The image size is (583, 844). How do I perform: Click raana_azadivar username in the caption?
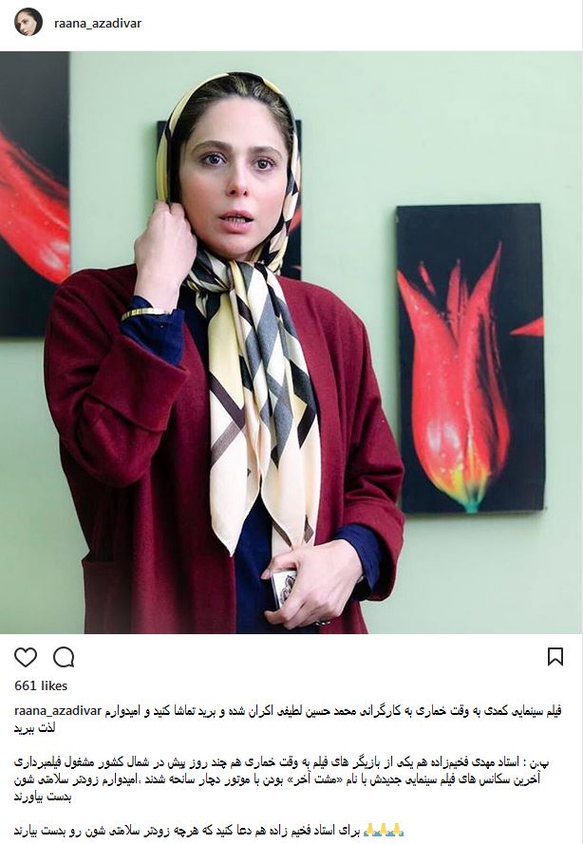click(x=58, y=710)
